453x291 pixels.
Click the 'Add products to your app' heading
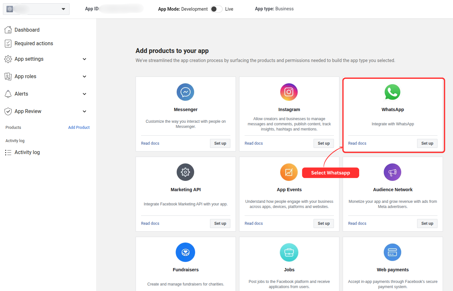tap(172, 51)
